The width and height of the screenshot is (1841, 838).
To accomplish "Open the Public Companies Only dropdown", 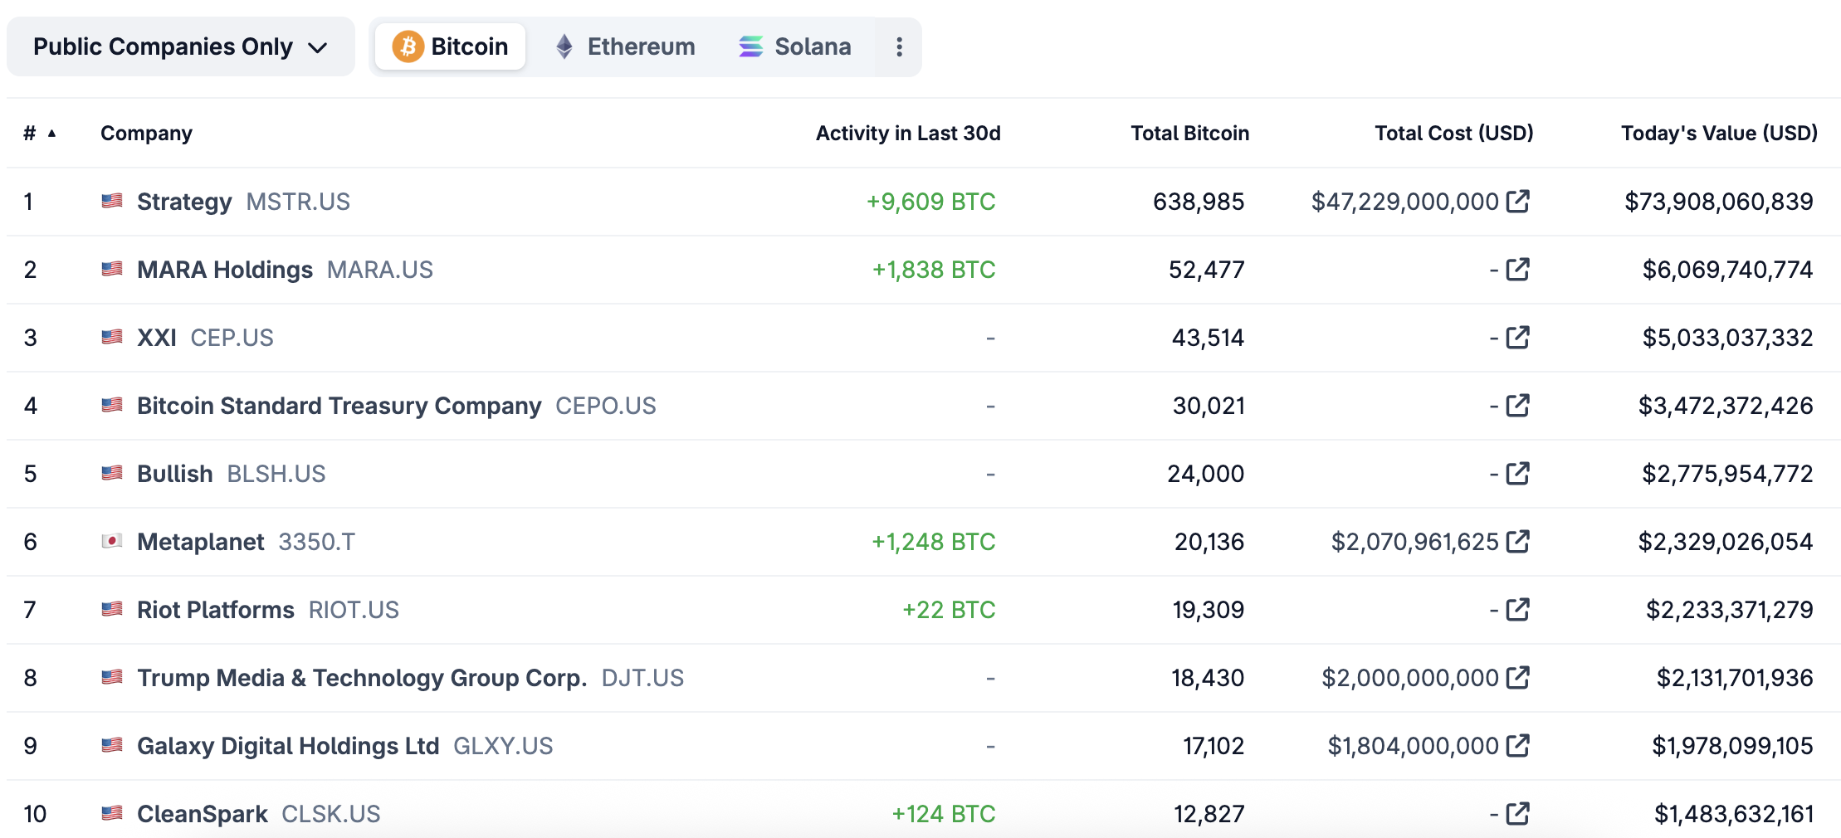I will point(179,46).
